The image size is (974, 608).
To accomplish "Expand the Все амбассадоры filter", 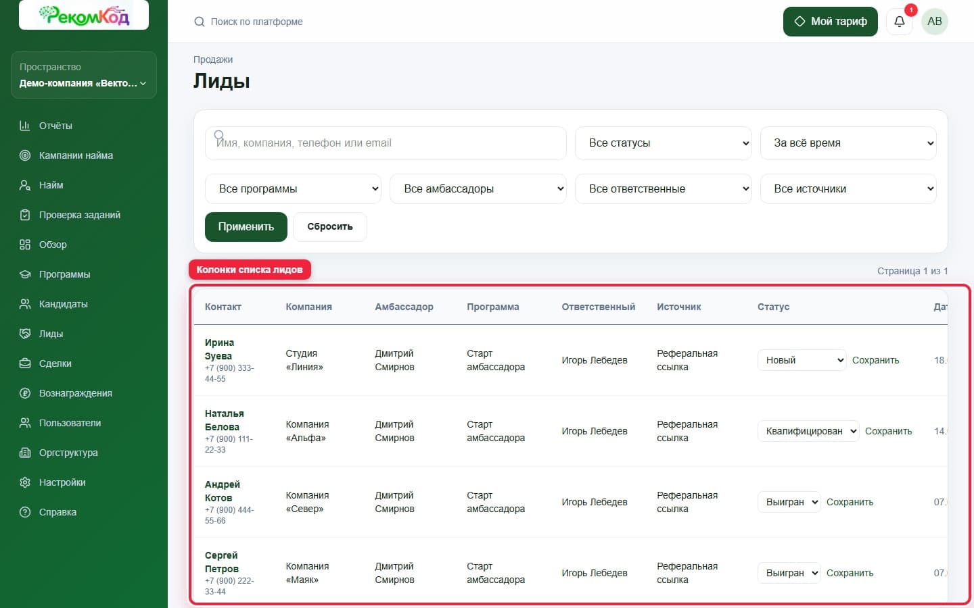I will [478, 189].
